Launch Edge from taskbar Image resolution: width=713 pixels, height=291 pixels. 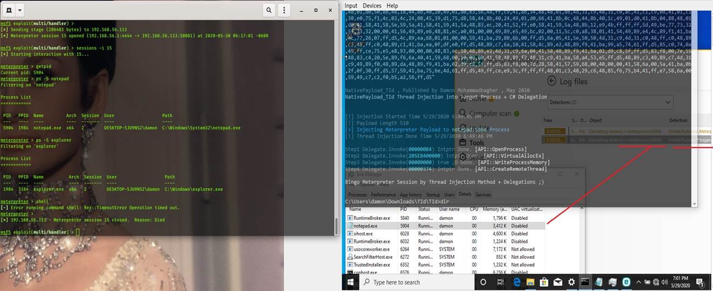pos(516,282)
